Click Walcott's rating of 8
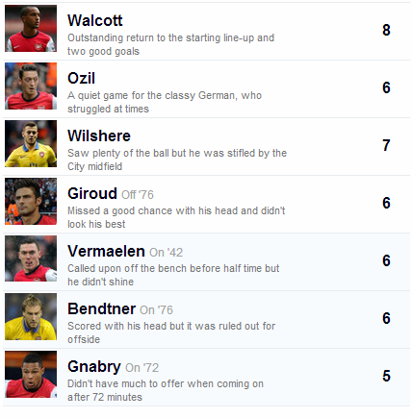The image size is (412, 418). pos(386,30)
